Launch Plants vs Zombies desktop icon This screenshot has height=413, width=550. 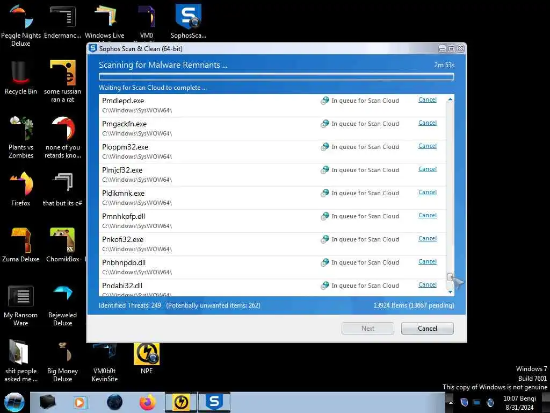click(x=21, y=137)
